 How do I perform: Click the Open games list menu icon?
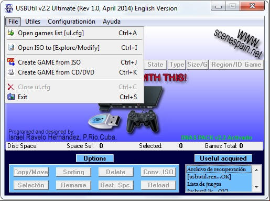[x=11, y=33]
